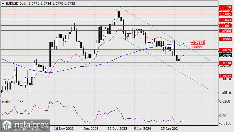Click the 20 Dec 2023 date label
234x132 pixels.
point(117,128)
